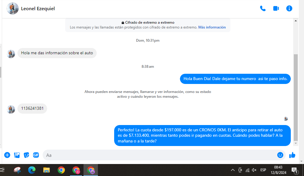Open Leonel Ezequiel's header profile picture
The image size is (304, 176).
coord(13,8)
